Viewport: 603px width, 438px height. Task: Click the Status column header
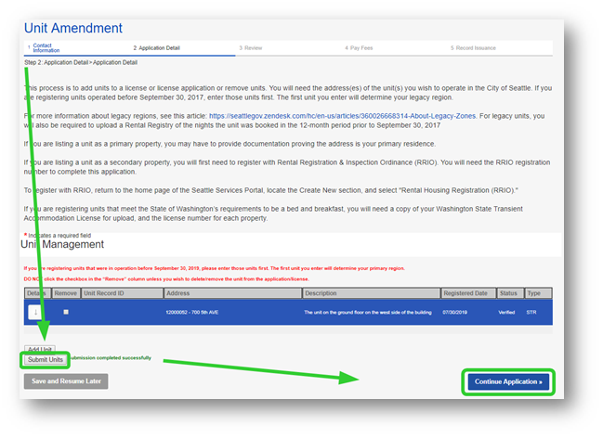[509, 292]
